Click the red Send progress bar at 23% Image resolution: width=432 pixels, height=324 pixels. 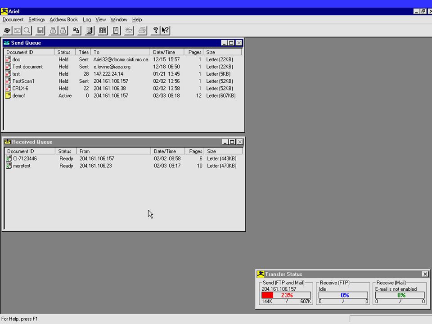click(286, 295)
